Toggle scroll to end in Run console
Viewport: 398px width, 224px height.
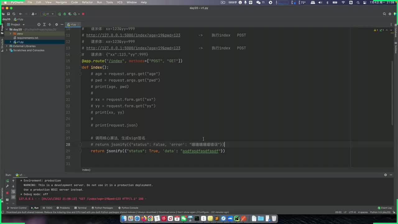pyautogui.click(x=13, y=197)
